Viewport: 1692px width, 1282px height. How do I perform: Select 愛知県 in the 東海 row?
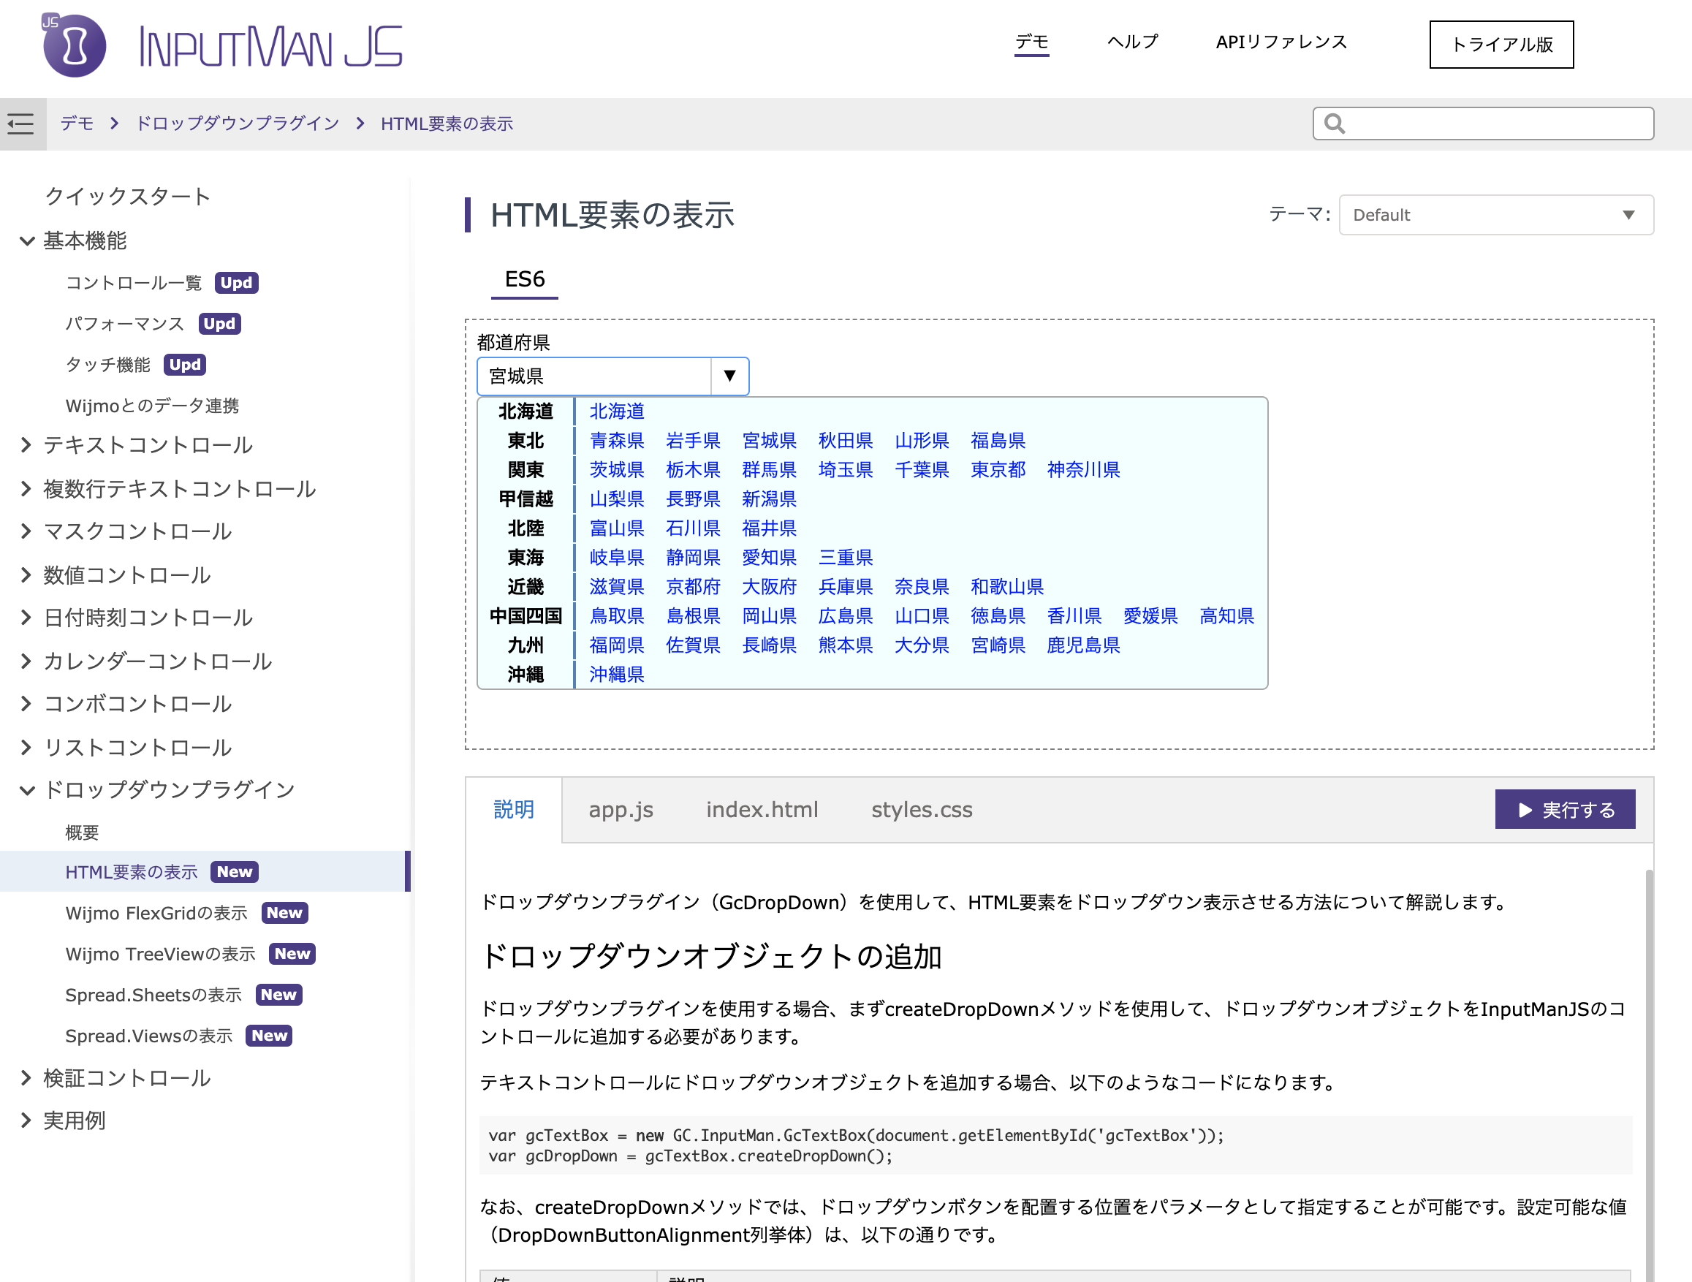(x=769, y=558)
